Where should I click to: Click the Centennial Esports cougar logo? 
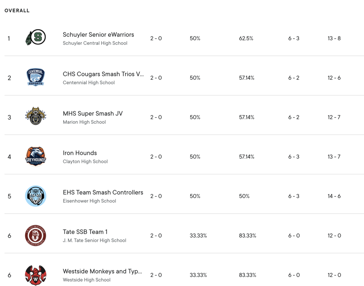point(36,77)
